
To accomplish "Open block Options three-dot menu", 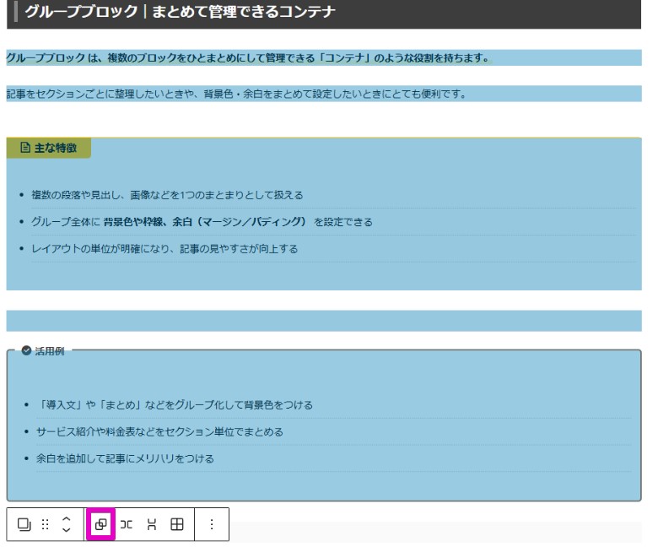I will 212,524.
